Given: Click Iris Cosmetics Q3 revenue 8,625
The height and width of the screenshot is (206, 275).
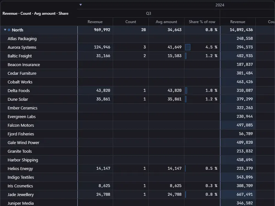Looking at the screenshot, I should click(x=104, y=186).
